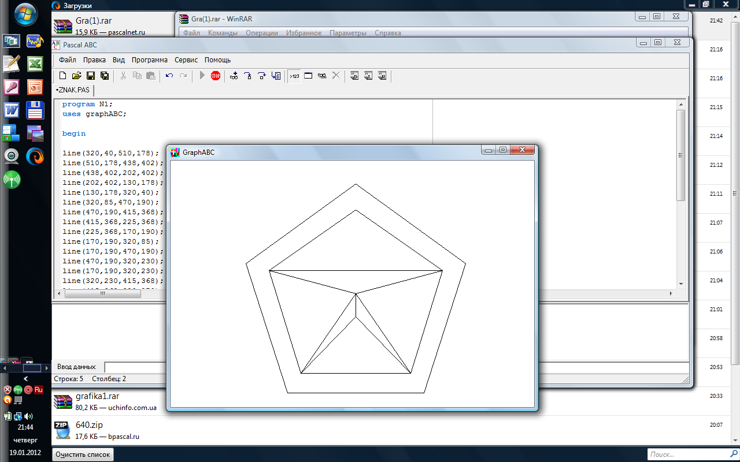
Task: Click the watch expressions glasses icon
Action: coord(323,76)
